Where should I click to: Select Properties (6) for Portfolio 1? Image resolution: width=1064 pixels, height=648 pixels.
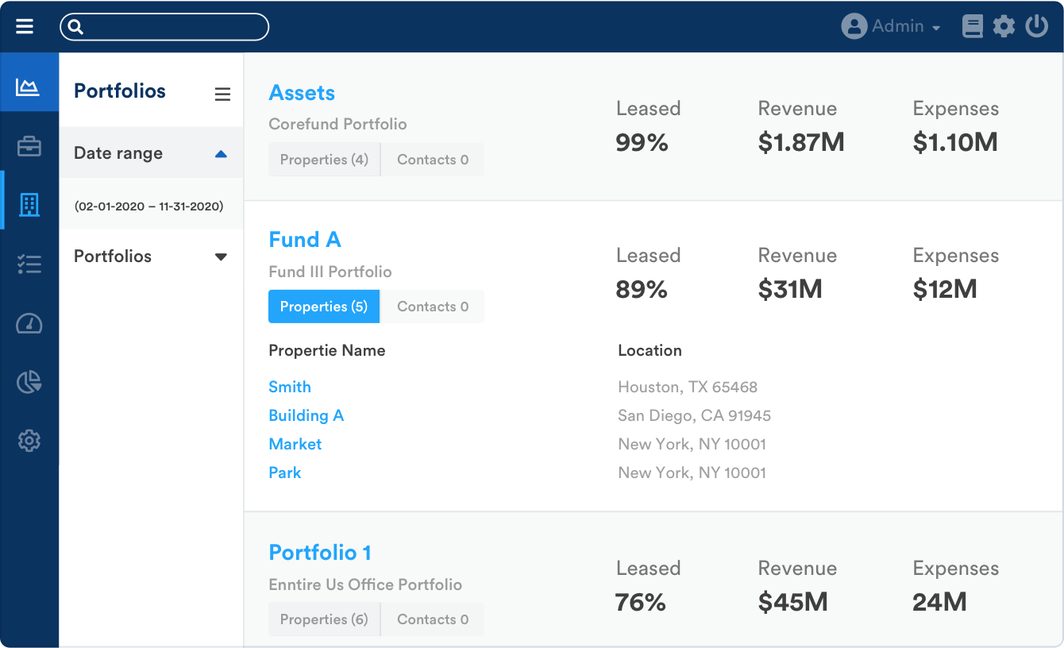click(x=324, y=619)
